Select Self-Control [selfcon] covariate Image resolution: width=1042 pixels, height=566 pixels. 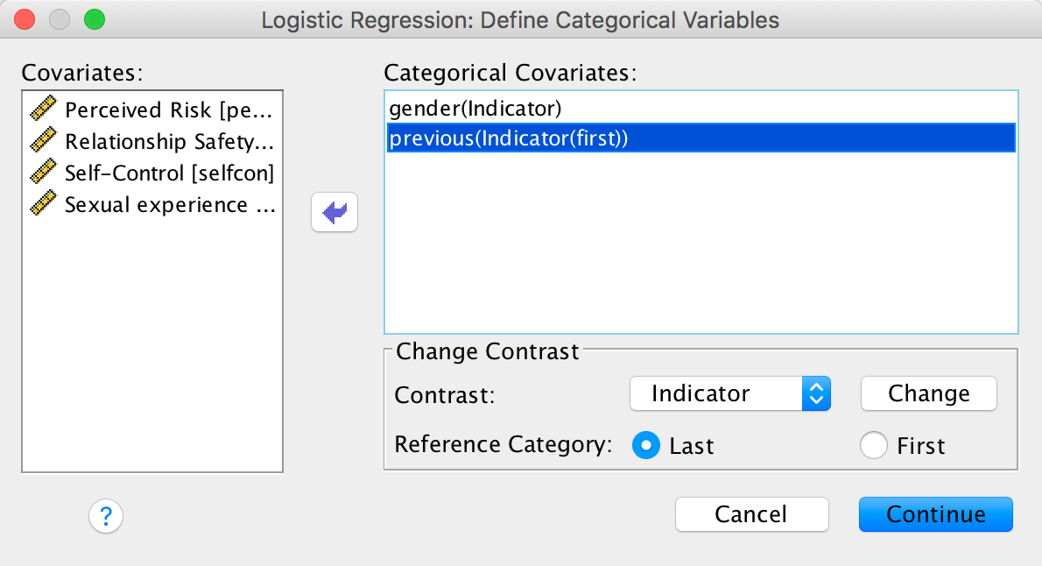(169, 173)
